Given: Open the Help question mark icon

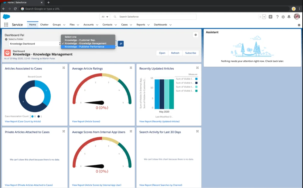Looking at the screenshot, I should coord(277,17).
